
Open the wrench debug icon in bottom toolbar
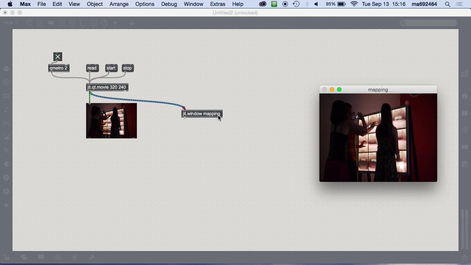[x=92, y=257]
